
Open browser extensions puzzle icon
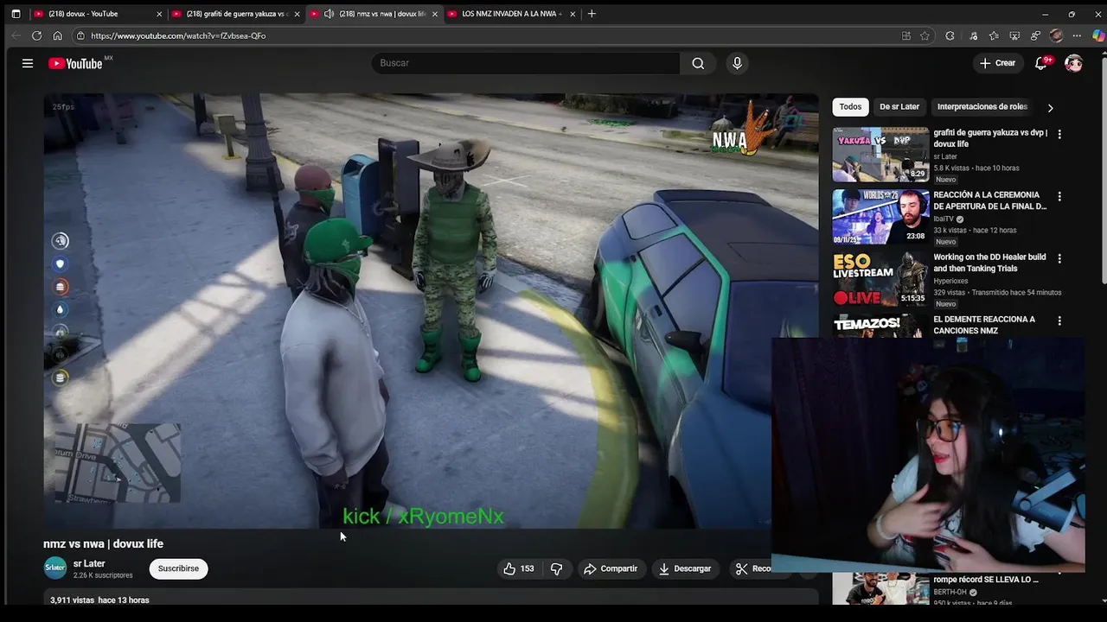point(950,35)
